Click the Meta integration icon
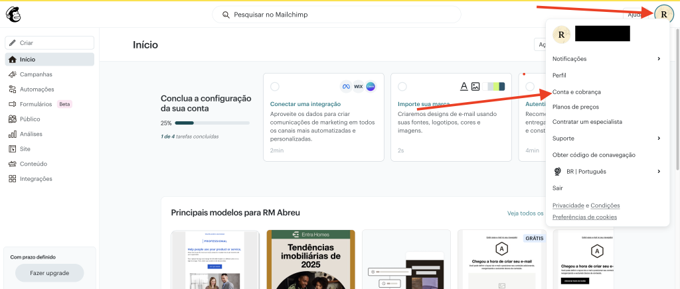Viewport: 680px width, 289px height. tap(346, 87)
